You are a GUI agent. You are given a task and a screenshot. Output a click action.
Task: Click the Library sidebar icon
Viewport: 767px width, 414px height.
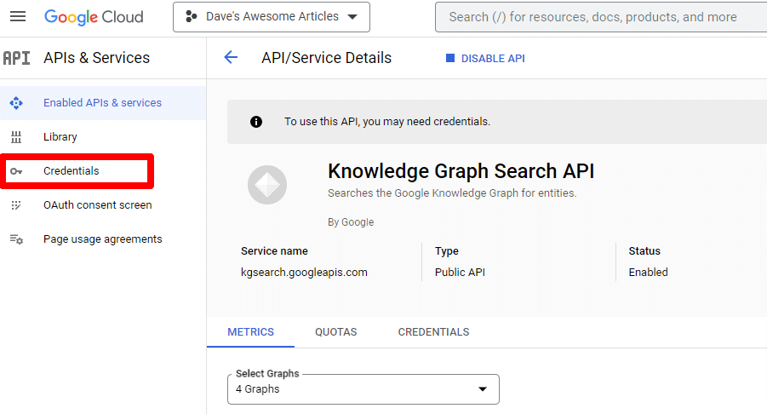click(x=16, y=137)
